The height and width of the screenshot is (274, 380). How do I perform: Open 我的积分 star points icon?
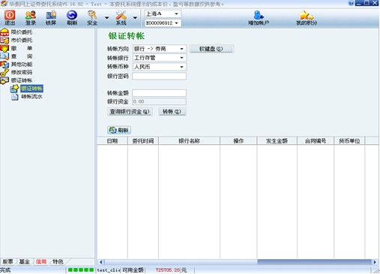point(307,18)
